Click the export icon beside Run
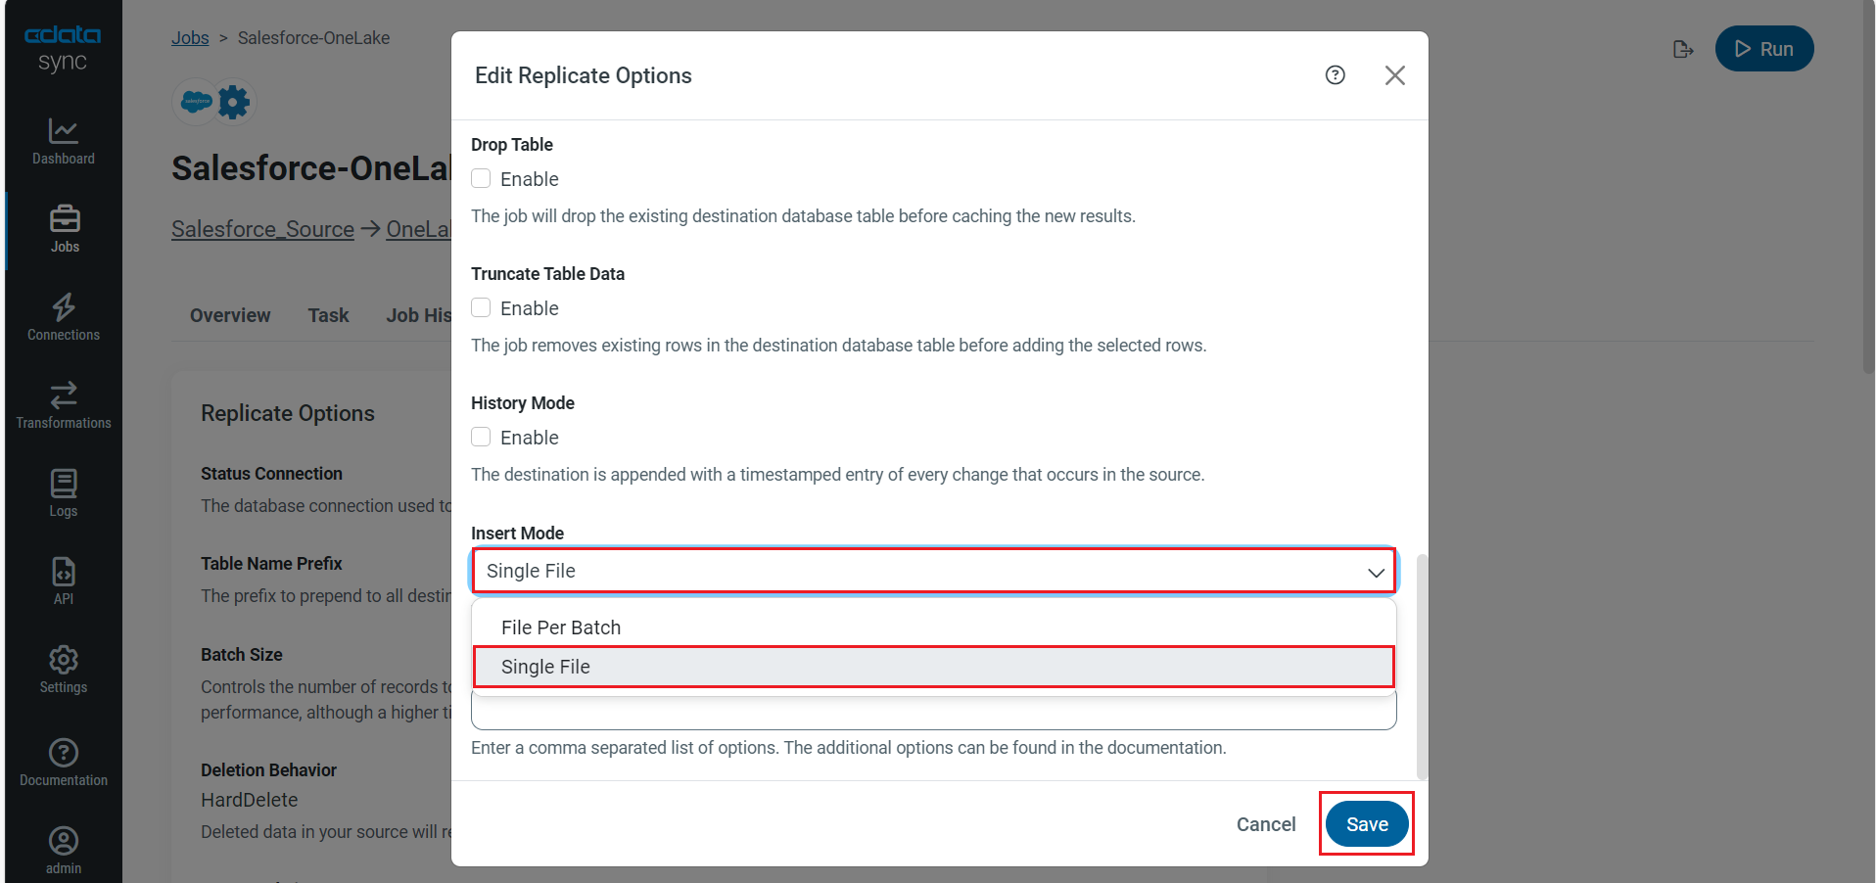This screenshot has width=1876, height=883. (x=1683, y=49)
